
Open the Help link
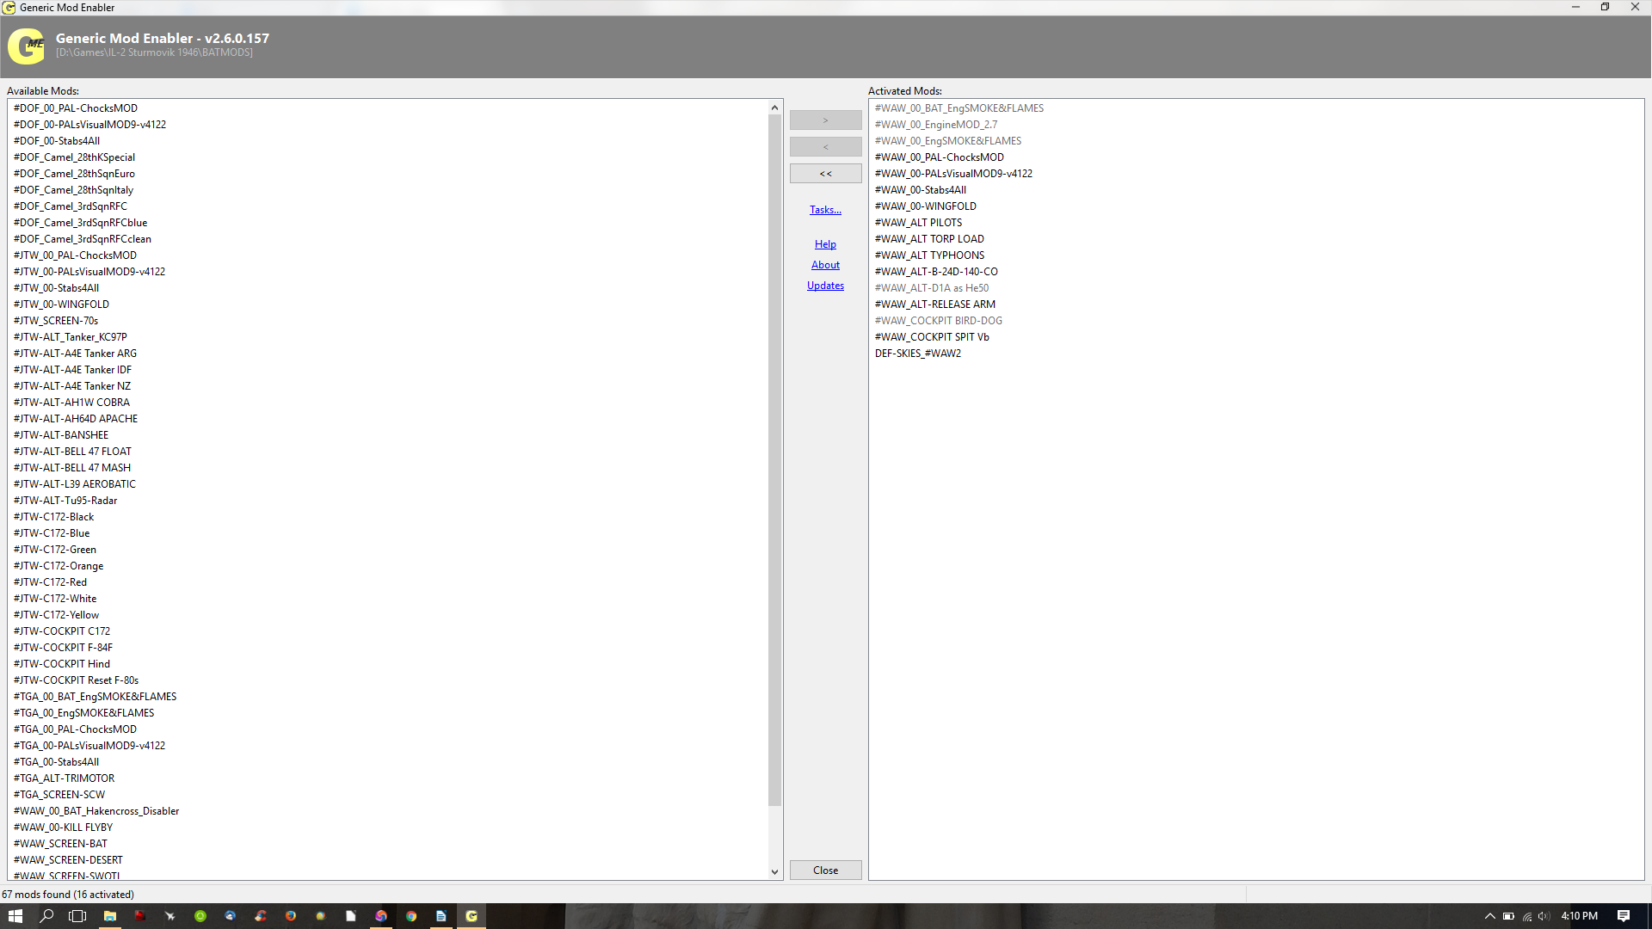coord(825,244)
